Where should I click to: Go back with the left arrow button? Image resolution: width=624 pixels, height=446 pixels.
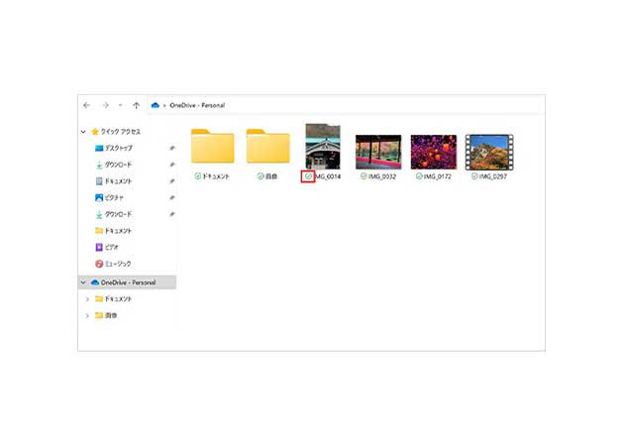pos(86,105)
